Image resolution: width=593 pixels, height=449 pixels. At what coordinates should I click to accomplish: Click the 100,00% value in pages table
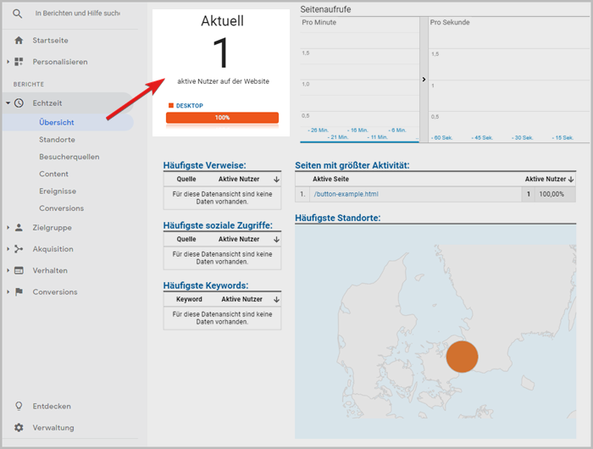551,194
